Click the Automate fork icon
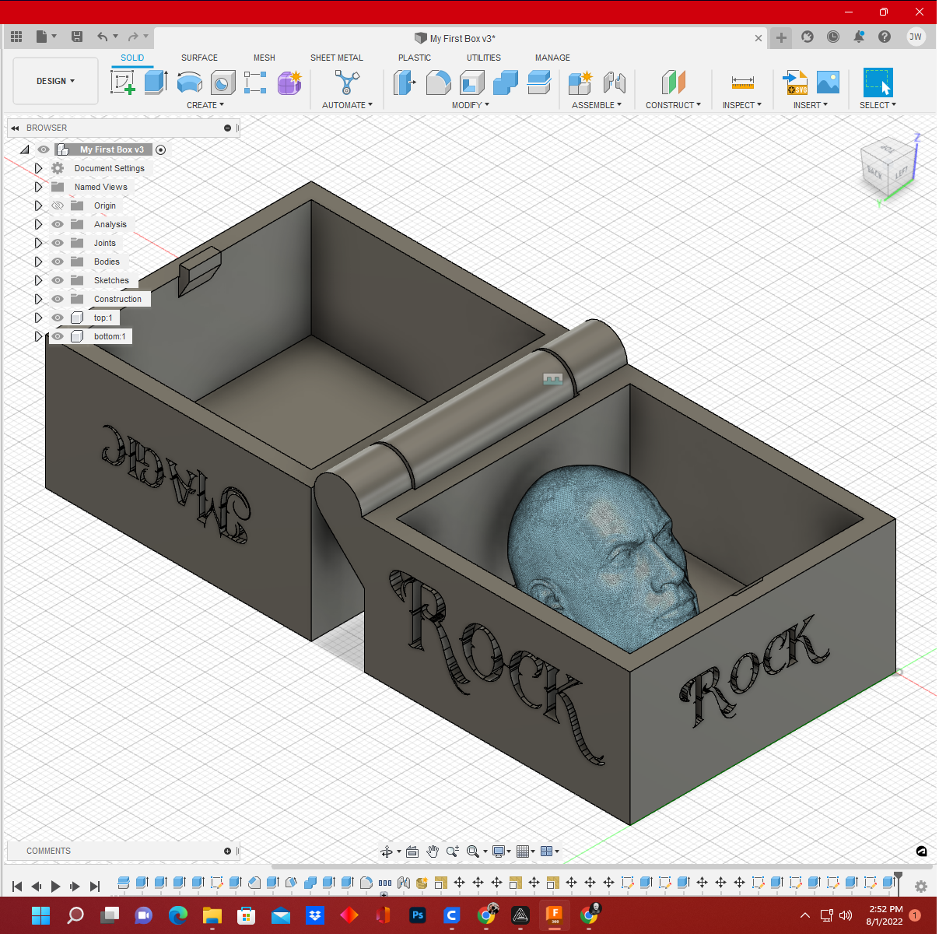This screenshot has height=934, width=946. [347, 82]
